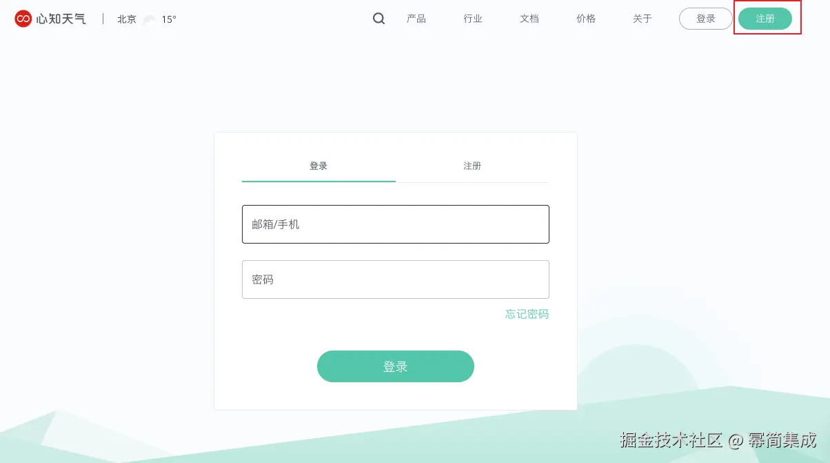Screen dimensions: 830x463
Task: Open the 行业 navigation menu
Action: pyautogui.click(x=473, y=19)
